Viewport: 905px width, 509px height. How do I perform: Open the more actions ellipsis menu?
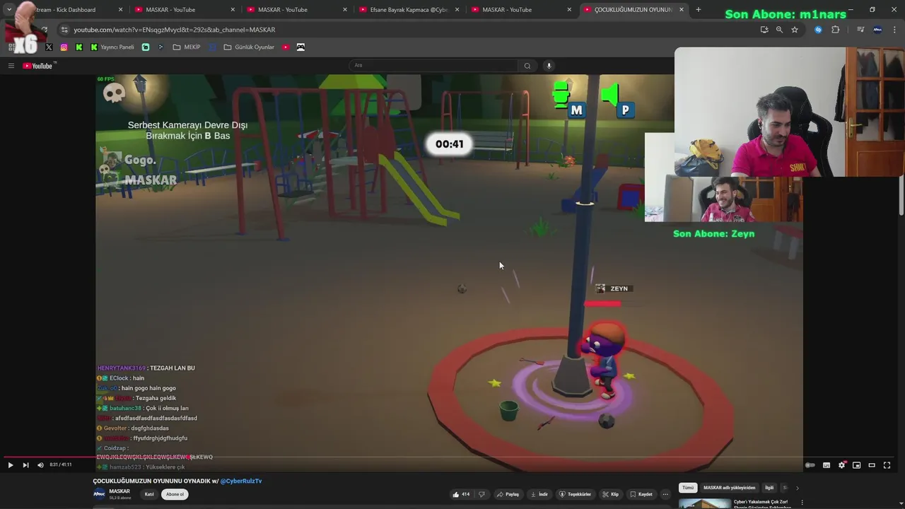pyautogui.click(x=665, y=494)
